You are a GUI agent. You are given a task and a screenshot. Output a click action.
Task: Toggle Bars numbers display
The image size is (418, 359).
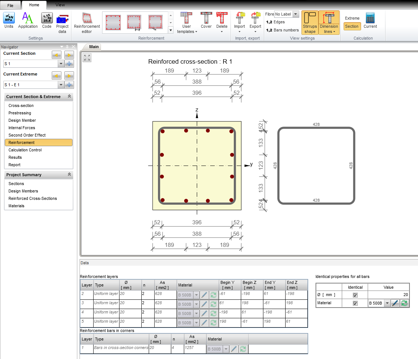click(282, 30)
